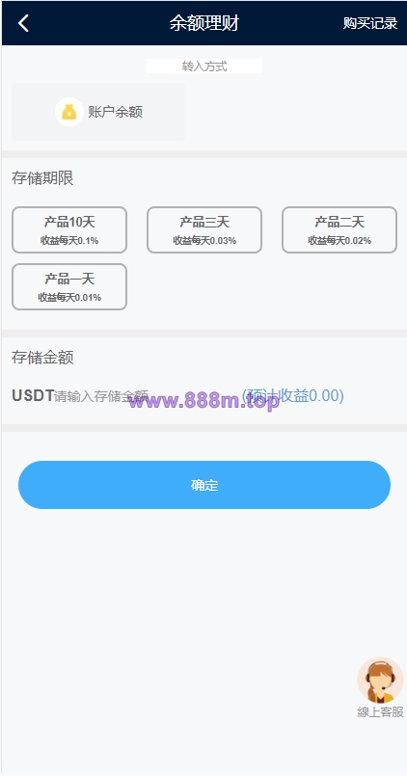The height and width of the screenshot is (776, 407).
Task: Click the 存储期限 heading
Action: pyautogui.click(x=42, y=178)
